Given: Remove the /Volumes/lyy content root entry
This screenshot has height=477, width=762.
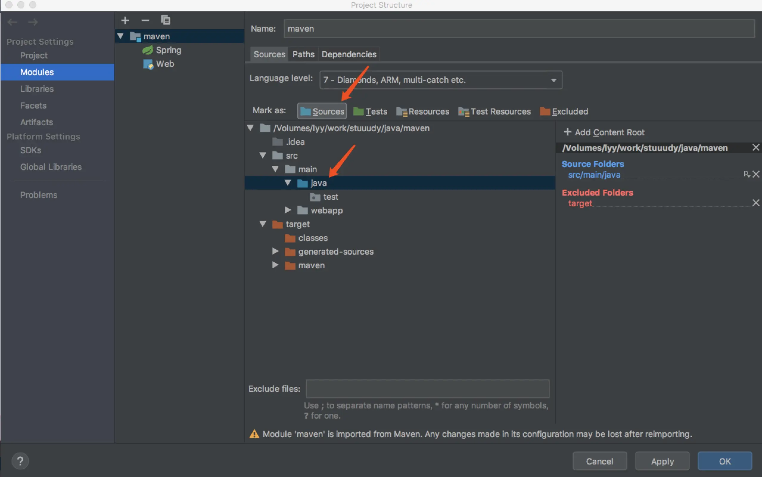Looking at the screenshot, I should point(755,147).
